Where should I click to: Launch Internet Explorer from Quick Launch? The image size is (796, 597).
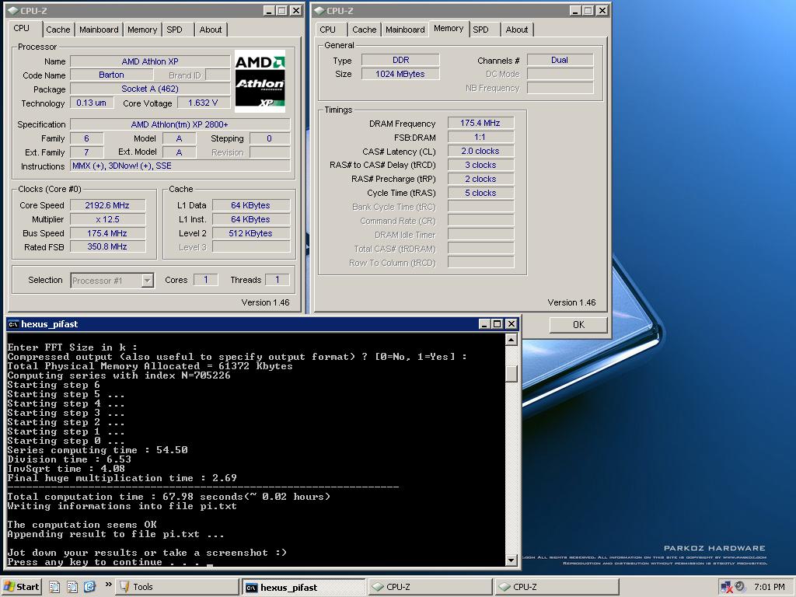click(x=90, y=587)
